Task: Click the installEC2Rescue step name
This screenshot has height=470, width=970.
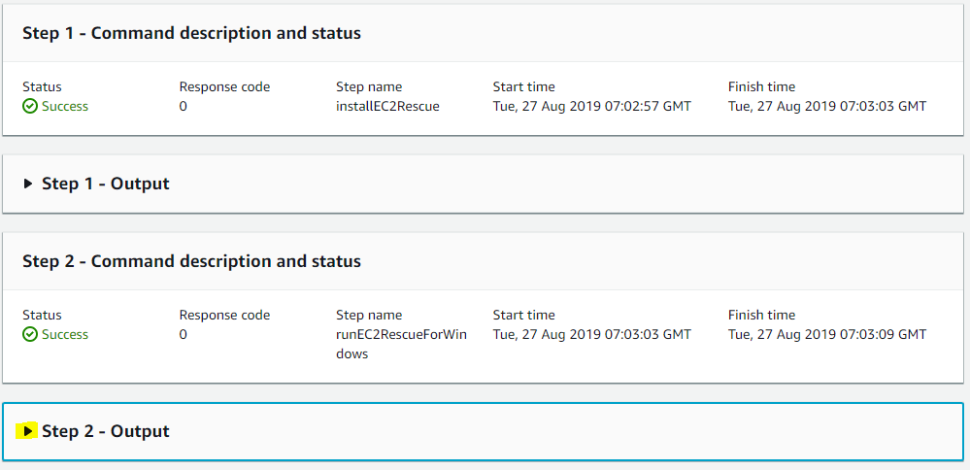Action: click(387, 107)
